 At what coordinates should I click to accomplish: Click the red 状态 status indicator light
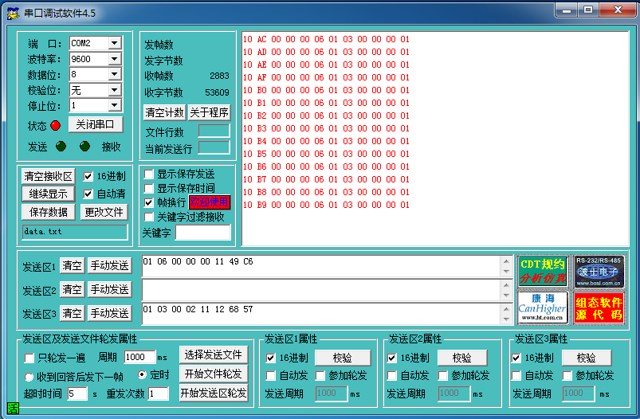(55, 125)
